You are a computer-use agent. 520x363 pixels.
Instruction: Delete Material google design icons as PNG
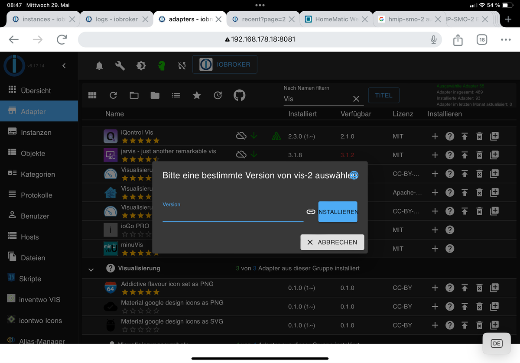[479, 307]
